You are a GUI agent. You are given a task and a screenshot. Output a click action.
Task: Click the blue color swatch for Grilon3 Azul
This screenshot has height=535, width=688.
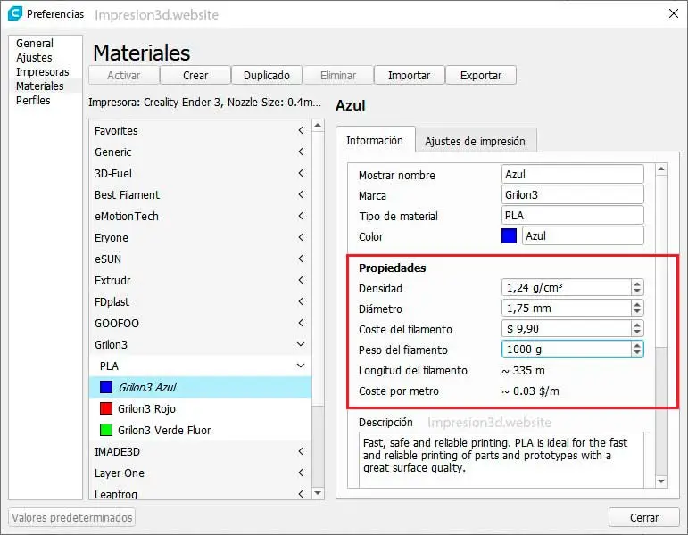106,387
